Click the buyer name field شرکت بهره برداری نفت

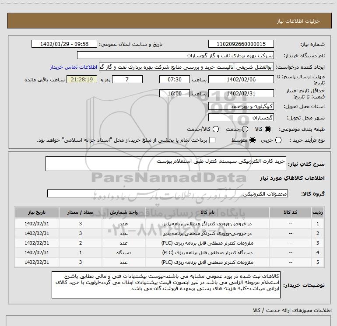[x=176, y=56]
